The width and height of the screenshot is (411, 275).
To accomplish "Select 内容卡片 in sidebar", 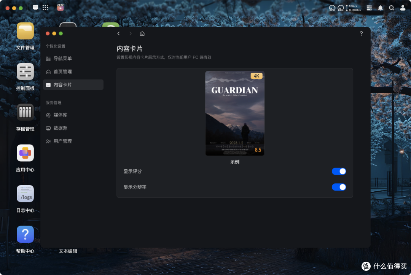I will point(73,84).
